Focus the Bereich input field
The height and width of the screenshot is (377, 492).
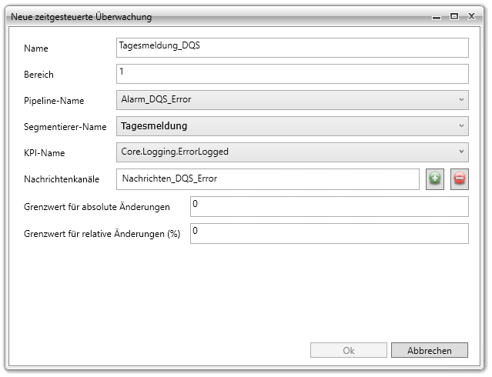pyautogui.click(x=293, y=74)
